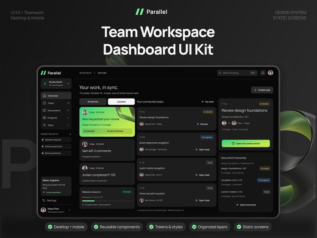
Task: Click the Reusable components feature pill
Action: pyautogui.click(x=117, y=227)
